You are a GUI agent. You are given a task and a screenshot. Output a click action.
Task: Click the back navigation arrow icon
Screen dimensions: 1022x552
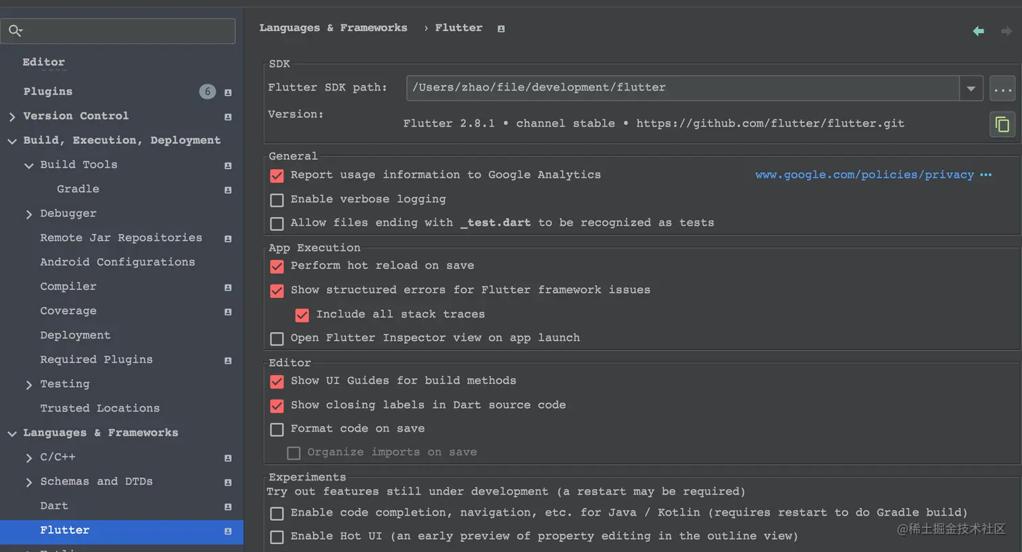click(x=978, y=31)
